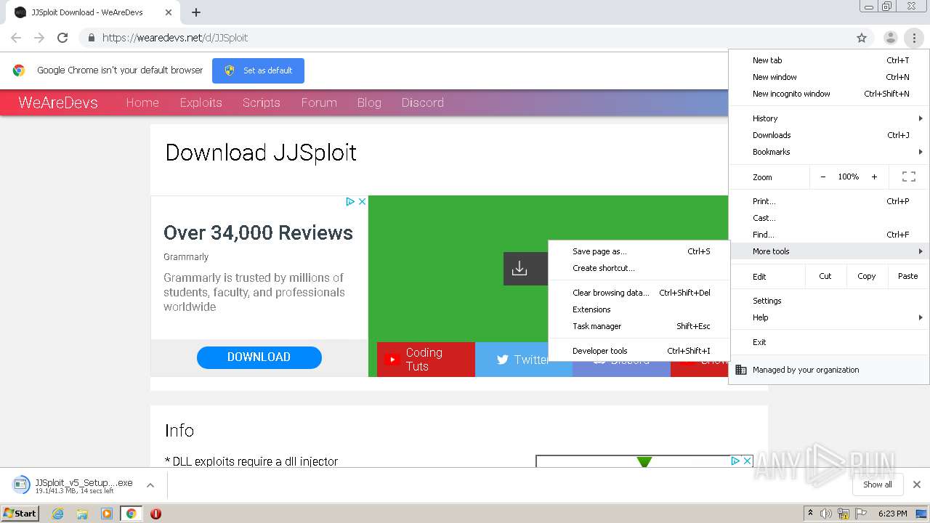
Task: Close the downloads bar with X
Action: coord(917,485)
